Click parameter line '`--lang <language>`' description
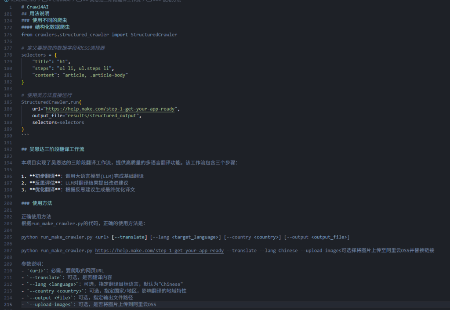The image size is (450, 310). pos(102,285)
